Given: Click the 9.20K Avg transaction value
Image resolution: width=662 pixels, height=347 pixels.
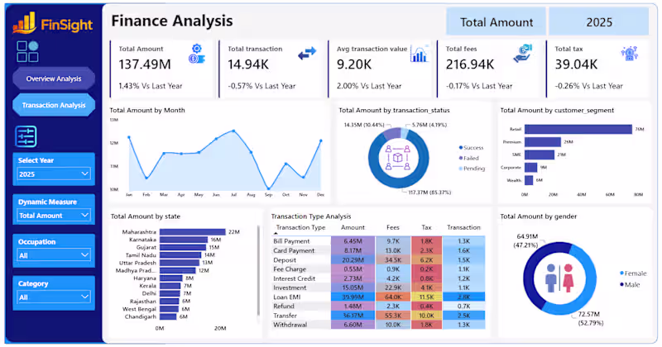Looking at the screenshot, I should point(354,64).
